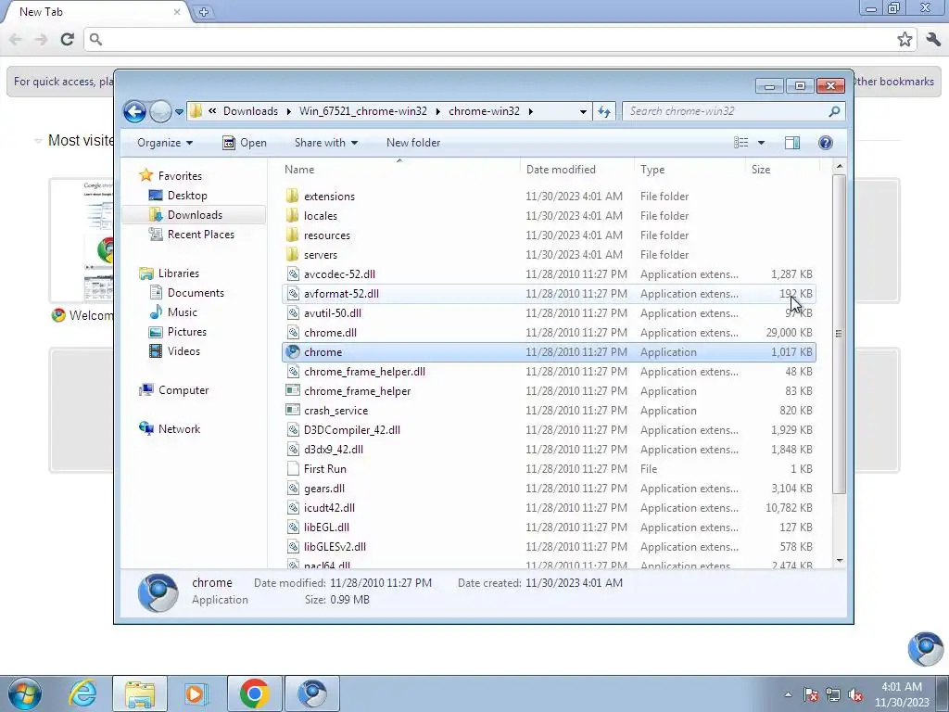
Task: Select chrome_frame_helper application icon
Action: tap(293, 390)
